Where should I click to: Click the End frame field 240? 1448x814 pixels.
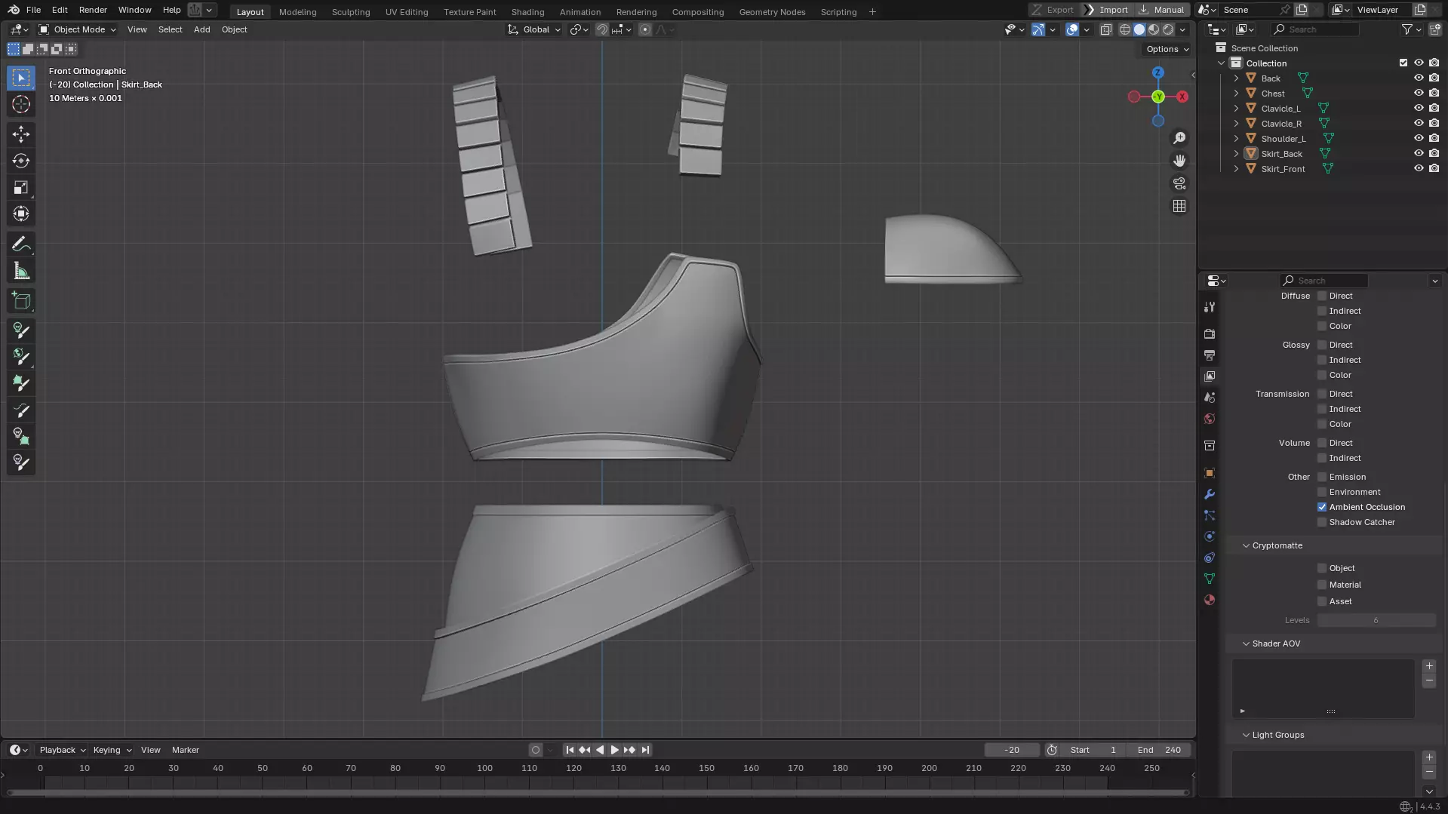click(x=1159, y=750)
